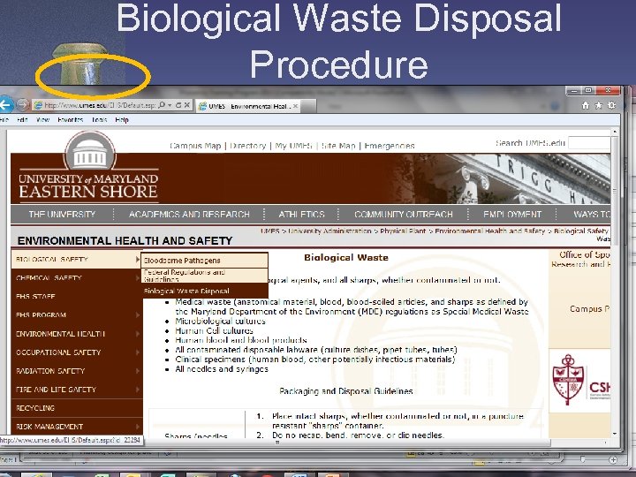This screenshot has height=477, width=636.
Task: Click the search magnifier in address bar
Action: coord(162,105)
